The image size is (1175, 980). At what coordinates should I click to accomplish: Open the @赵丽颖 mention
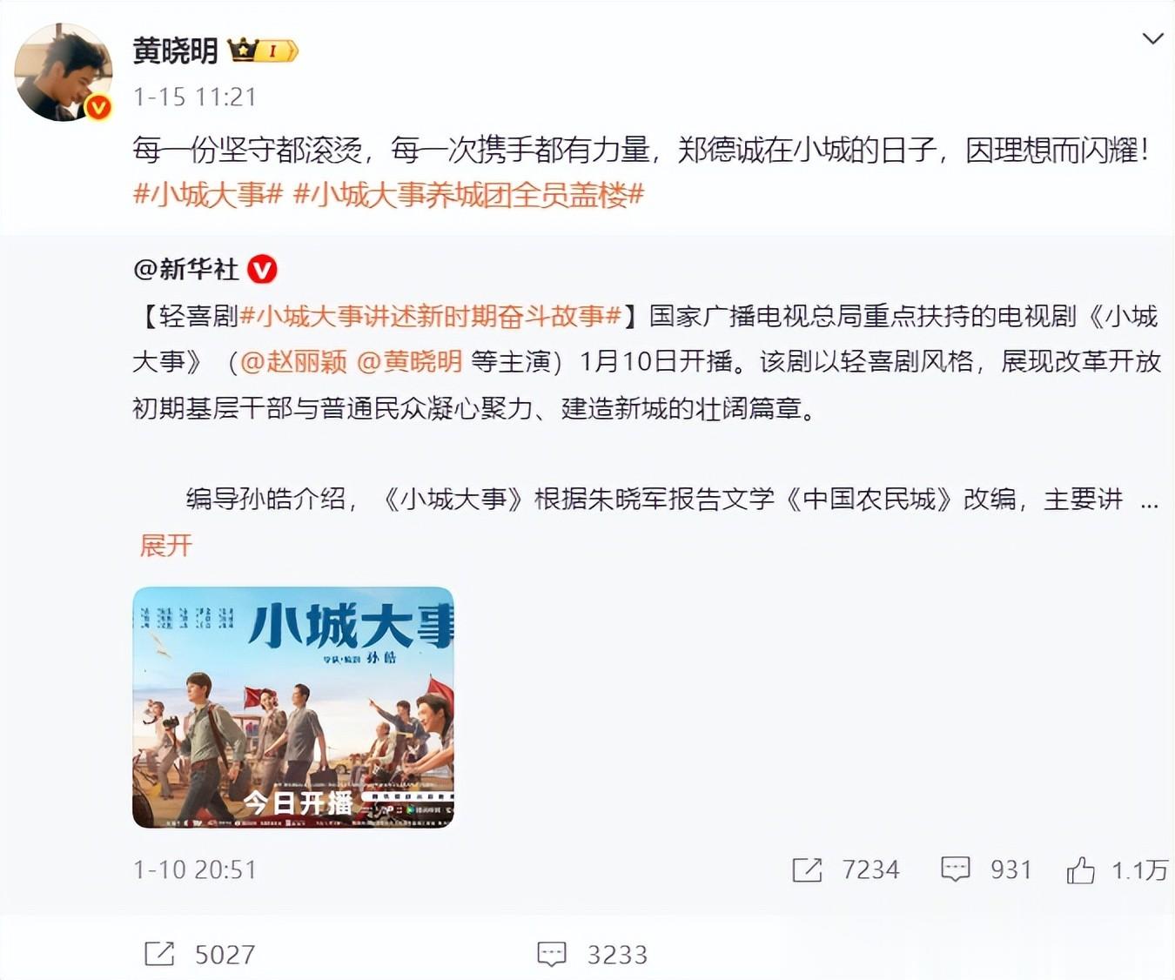[x=293, y=361]
